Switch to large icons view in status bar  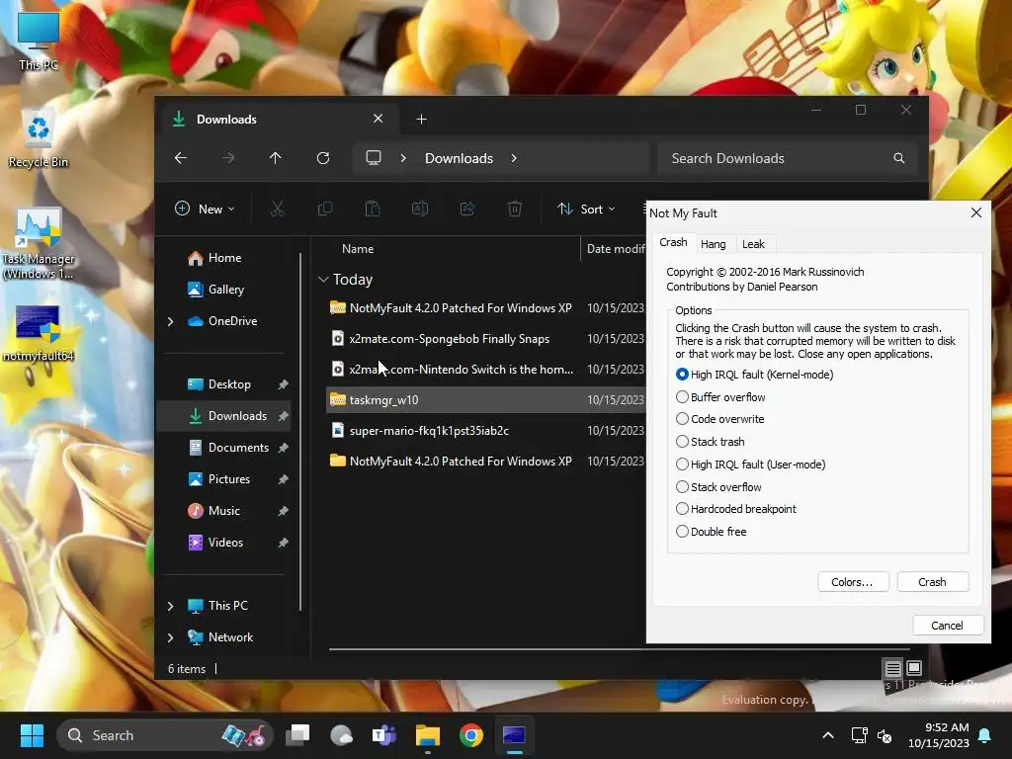pos(914,668)
